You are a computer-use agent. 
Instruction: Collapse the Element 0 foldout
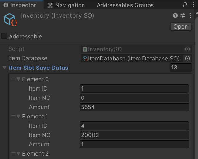click(19, 79)
